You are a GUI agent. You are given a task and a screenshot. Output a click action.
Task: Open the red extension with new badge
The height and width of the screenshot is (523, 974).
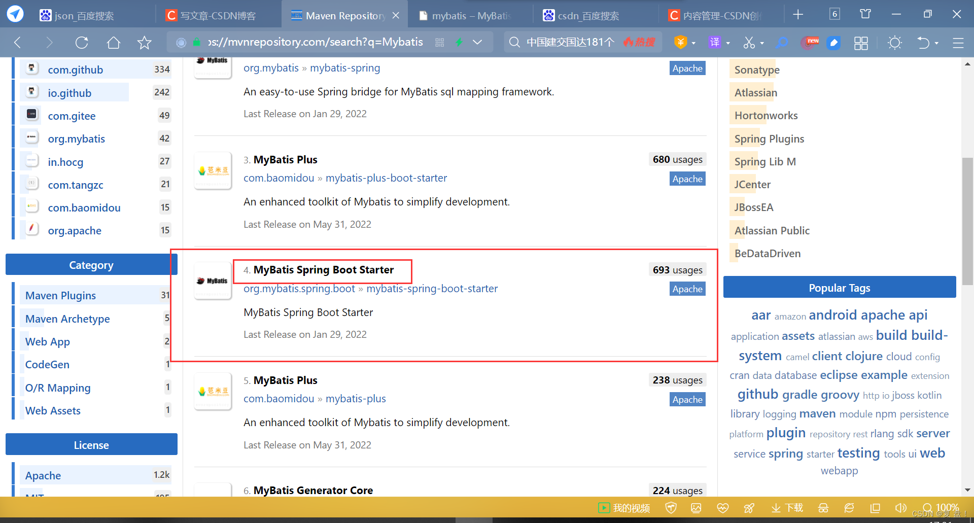click(x=810, y=43)
